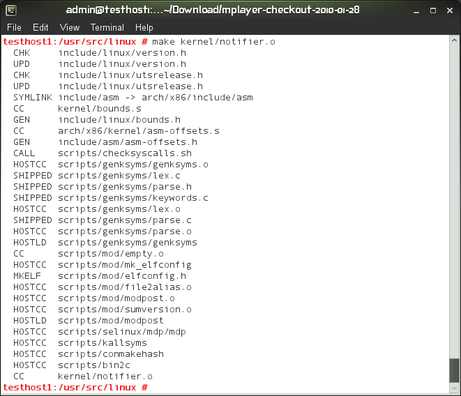
Task: Click 'scripts/mod/sumversion.o' text
Action: (125, 310)
